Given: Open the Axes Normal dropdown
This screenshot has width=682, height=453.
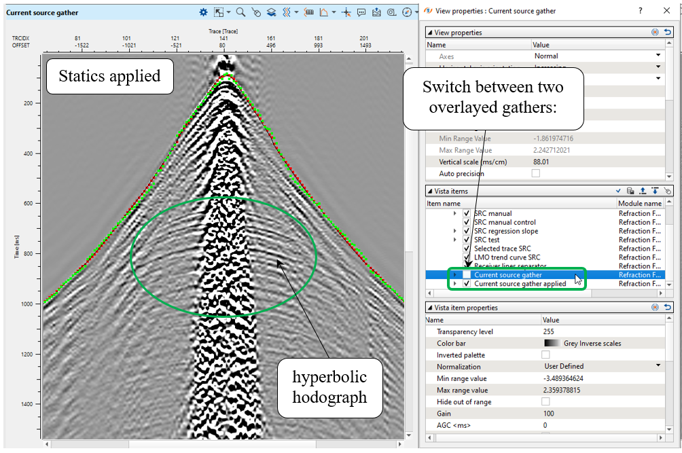Looking at the screenshot, I should 658,56.
